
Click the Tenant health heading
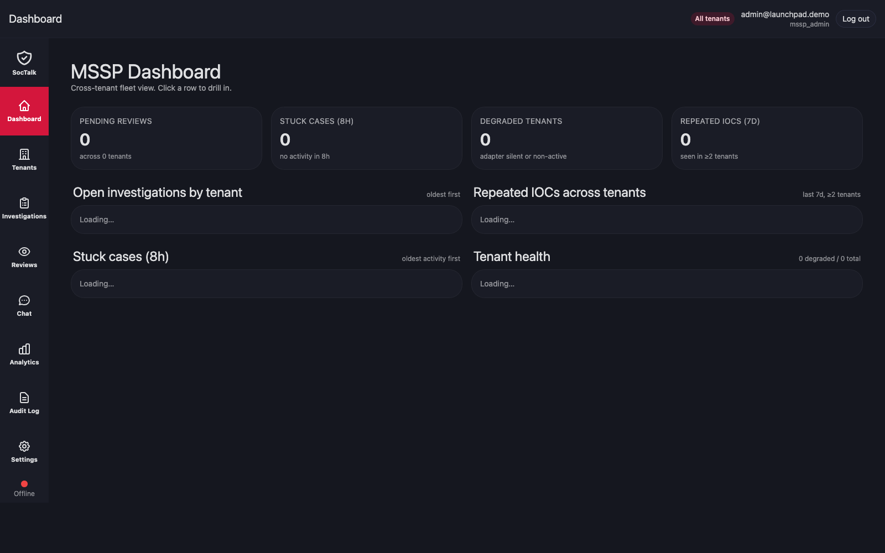[x=512, y=257]
